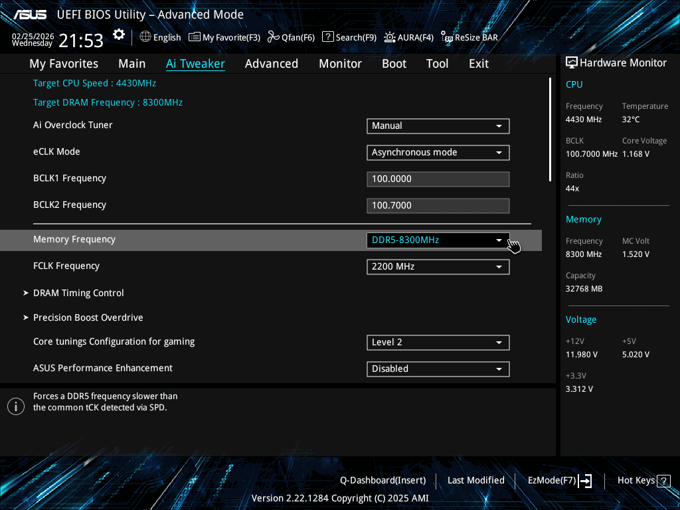Click the Memory Frequency row label
Screen dimensions: 680x510
[74, 239]
